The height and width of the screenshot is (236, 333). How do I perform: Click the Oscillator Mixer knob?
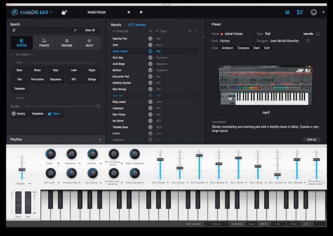(72, 173)
